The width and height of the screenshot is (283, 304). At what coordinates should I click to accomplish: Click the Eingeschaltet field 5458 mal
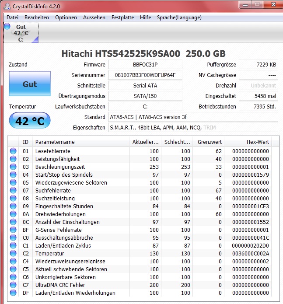tap(259, 96)
